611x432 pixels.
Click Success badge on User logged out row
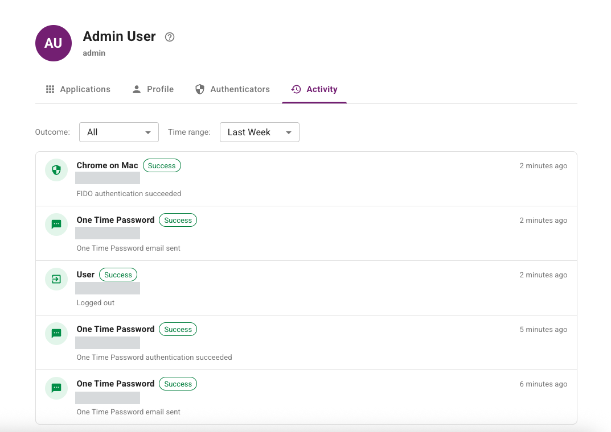click(x=118, y=275)
